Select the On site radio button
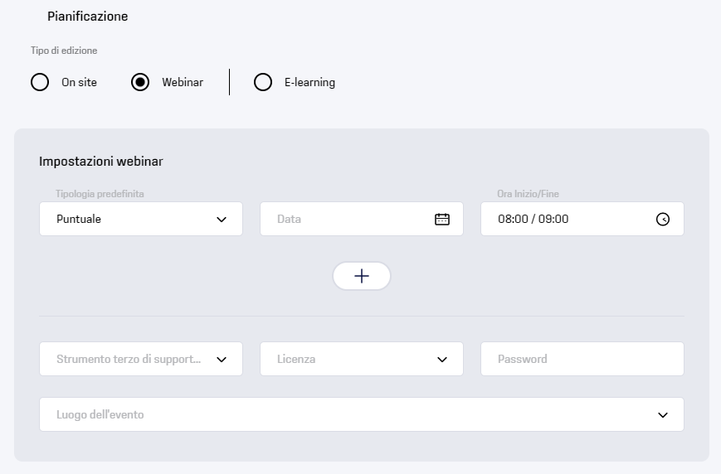 click(x=40, y=82)
